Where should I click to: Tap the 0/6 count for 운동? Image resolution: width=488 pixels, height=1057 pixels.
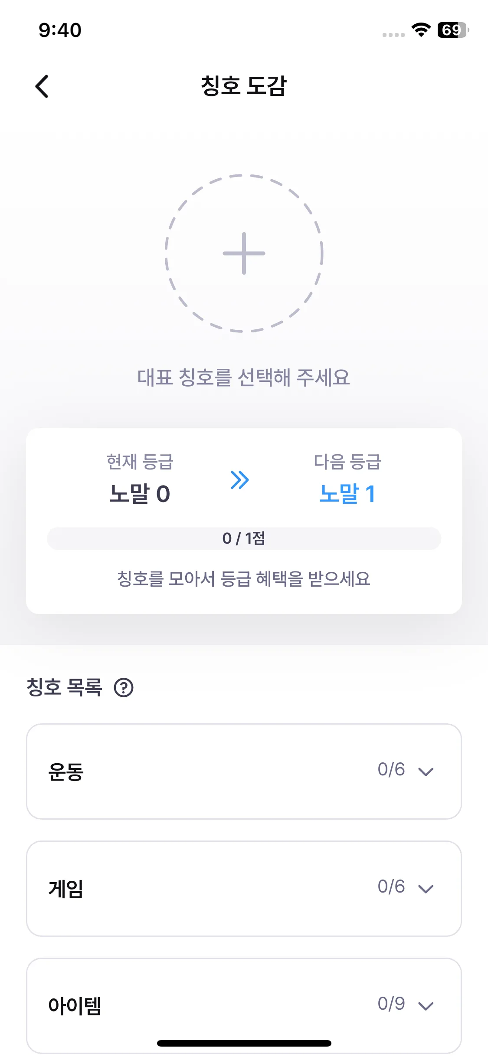(x=391, y=769)
